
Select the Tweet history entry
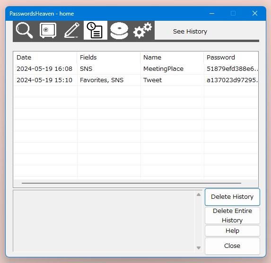pyautogui.click(x=135, y=80)
